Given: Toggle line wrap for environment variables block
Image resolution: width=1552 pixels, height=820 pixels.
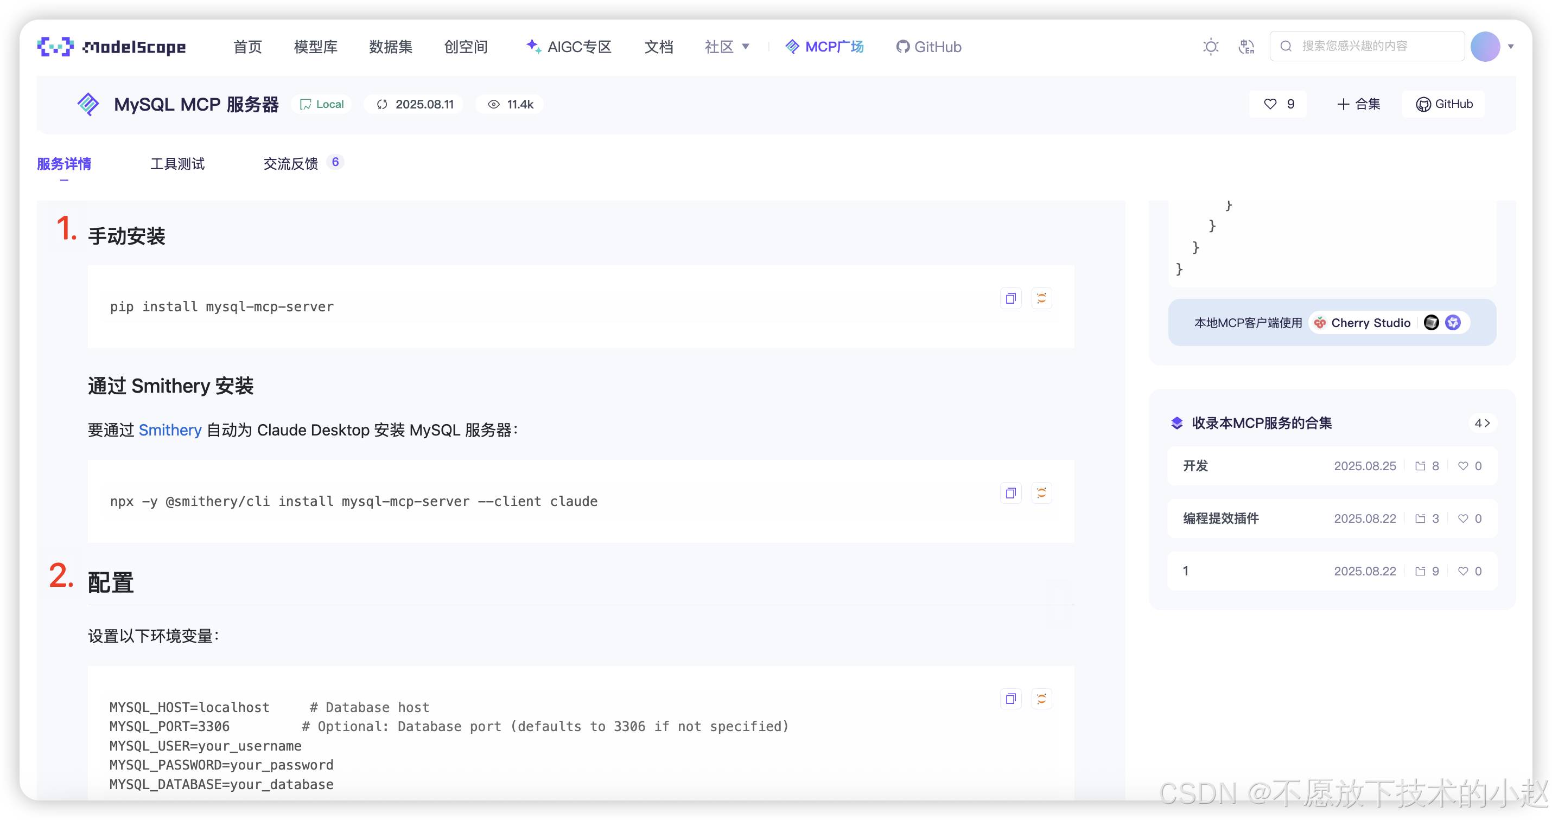Looking at the screenshot, I should (1041, 699).
